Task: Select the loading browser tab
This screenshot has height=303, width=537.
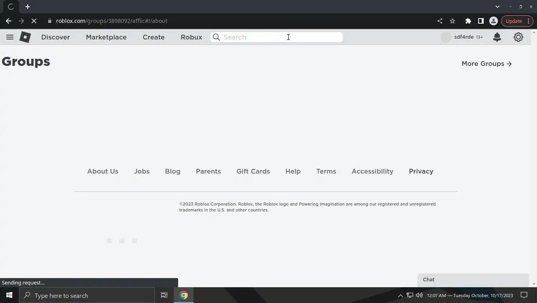Action: (x=11, y=7)
